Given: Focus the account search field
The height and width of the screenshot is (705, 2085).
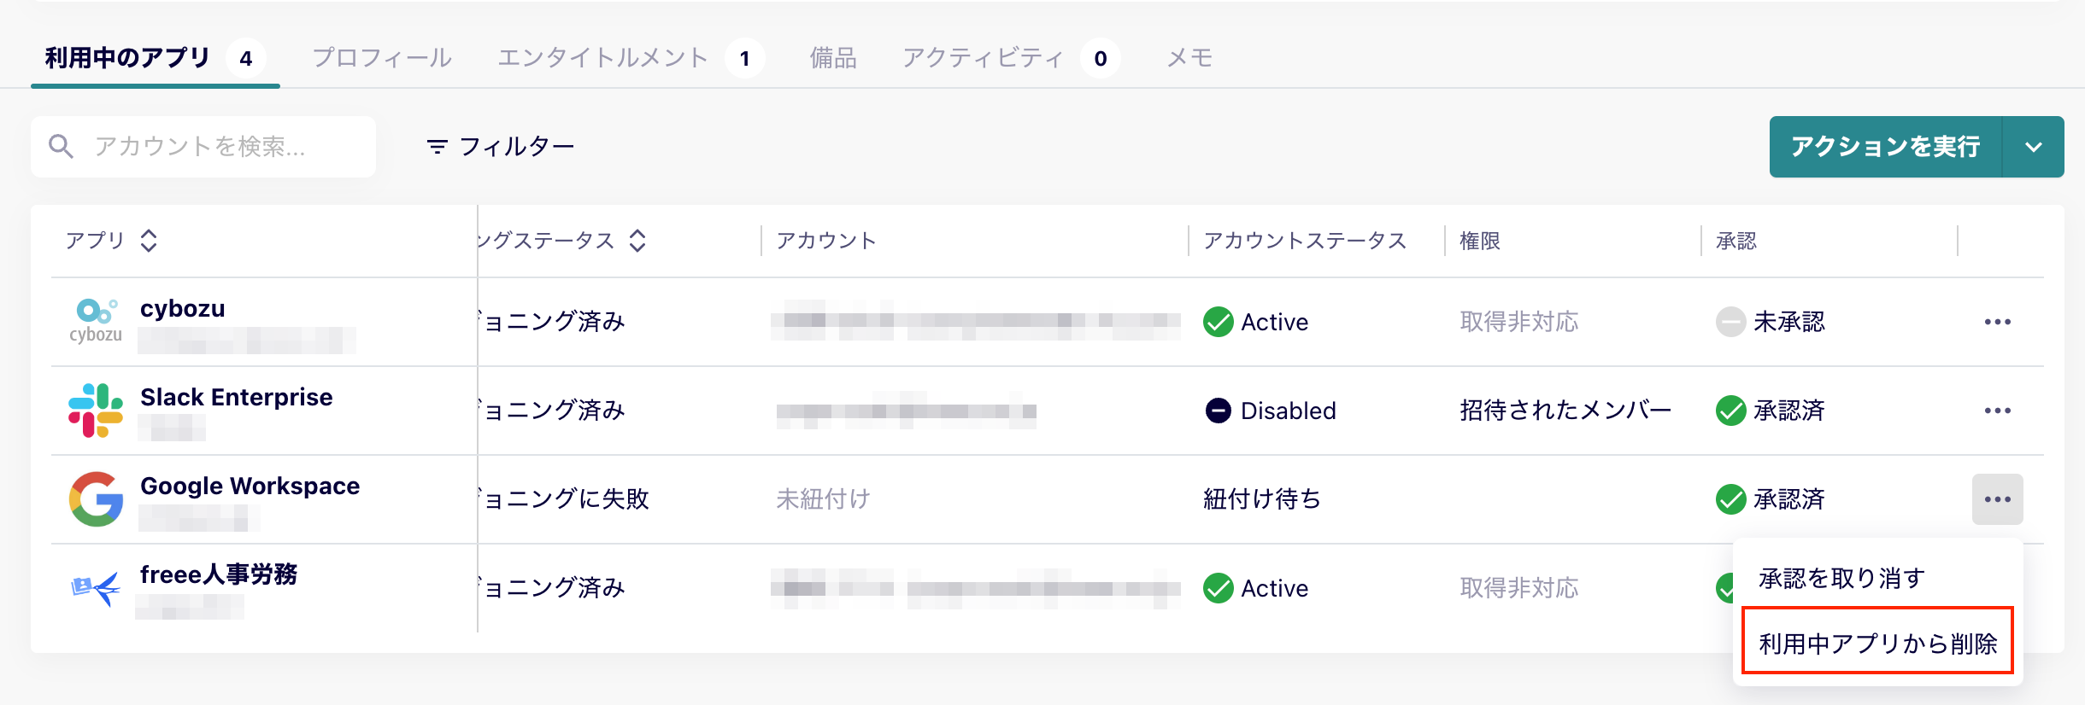Looking at the screenshot, I should click(203, 147).
